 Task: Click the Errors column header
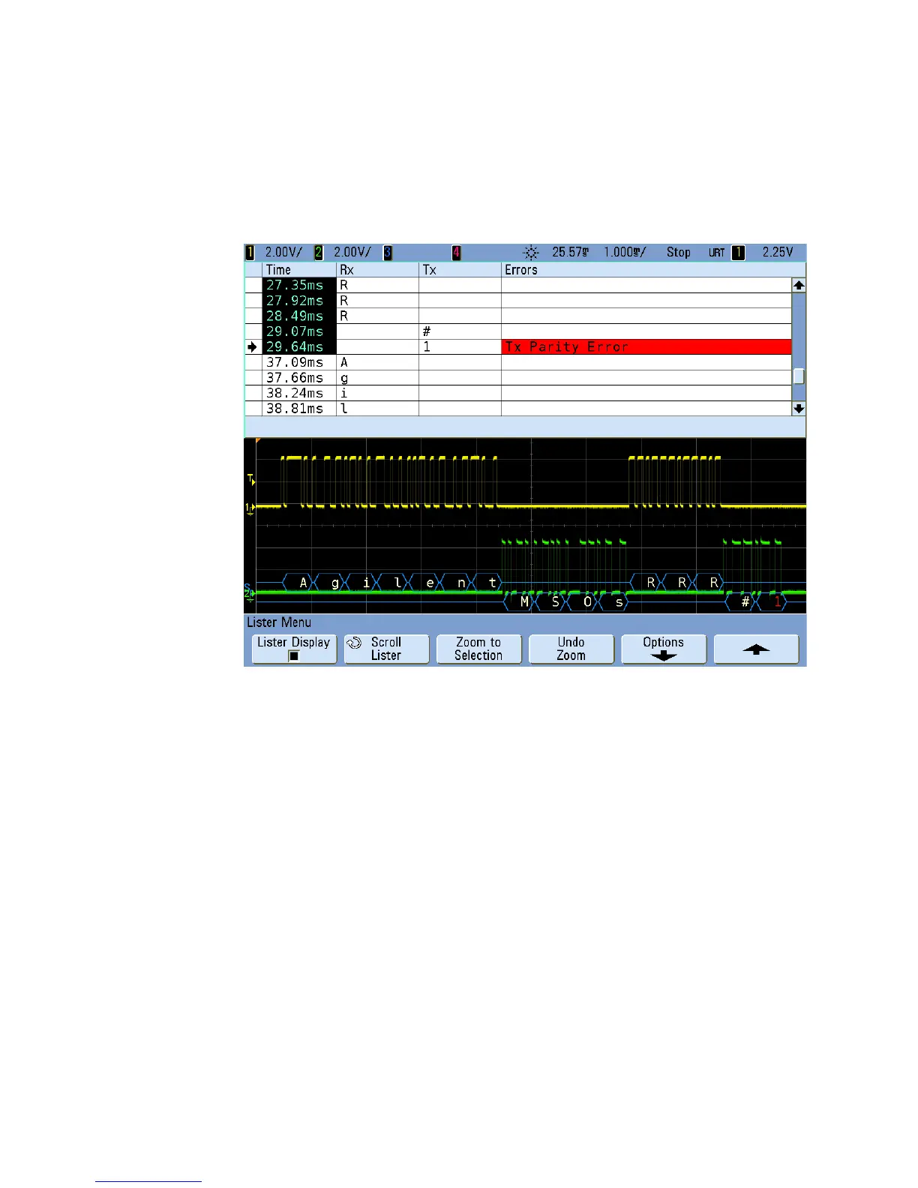[646, 270]
